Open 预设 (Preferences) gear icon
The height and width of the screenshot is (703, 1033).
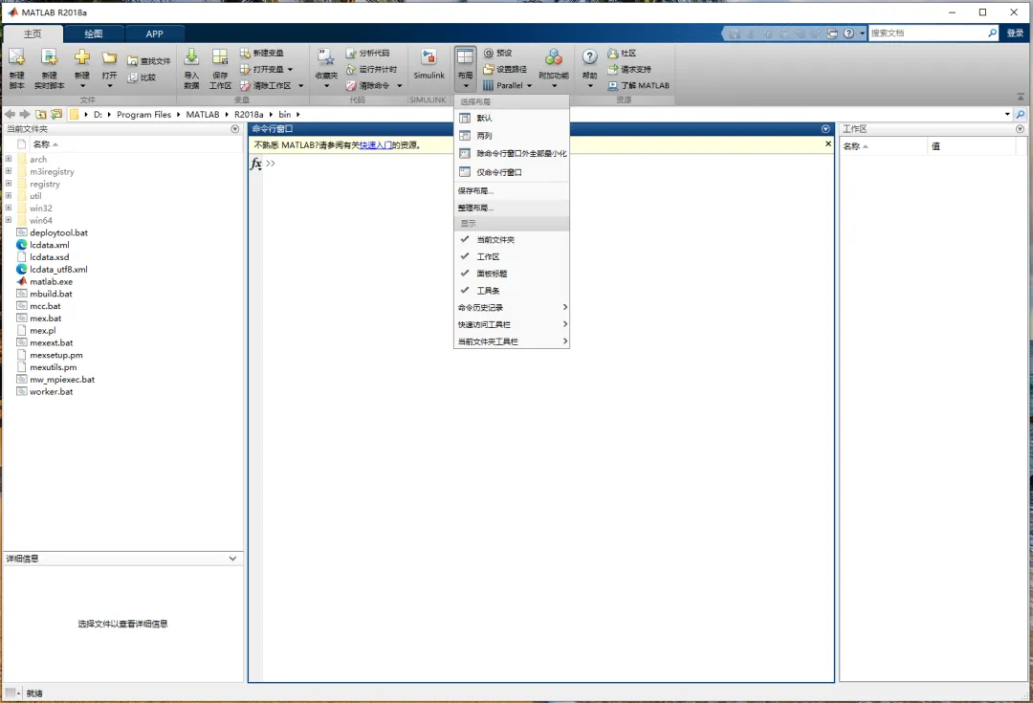488,53
